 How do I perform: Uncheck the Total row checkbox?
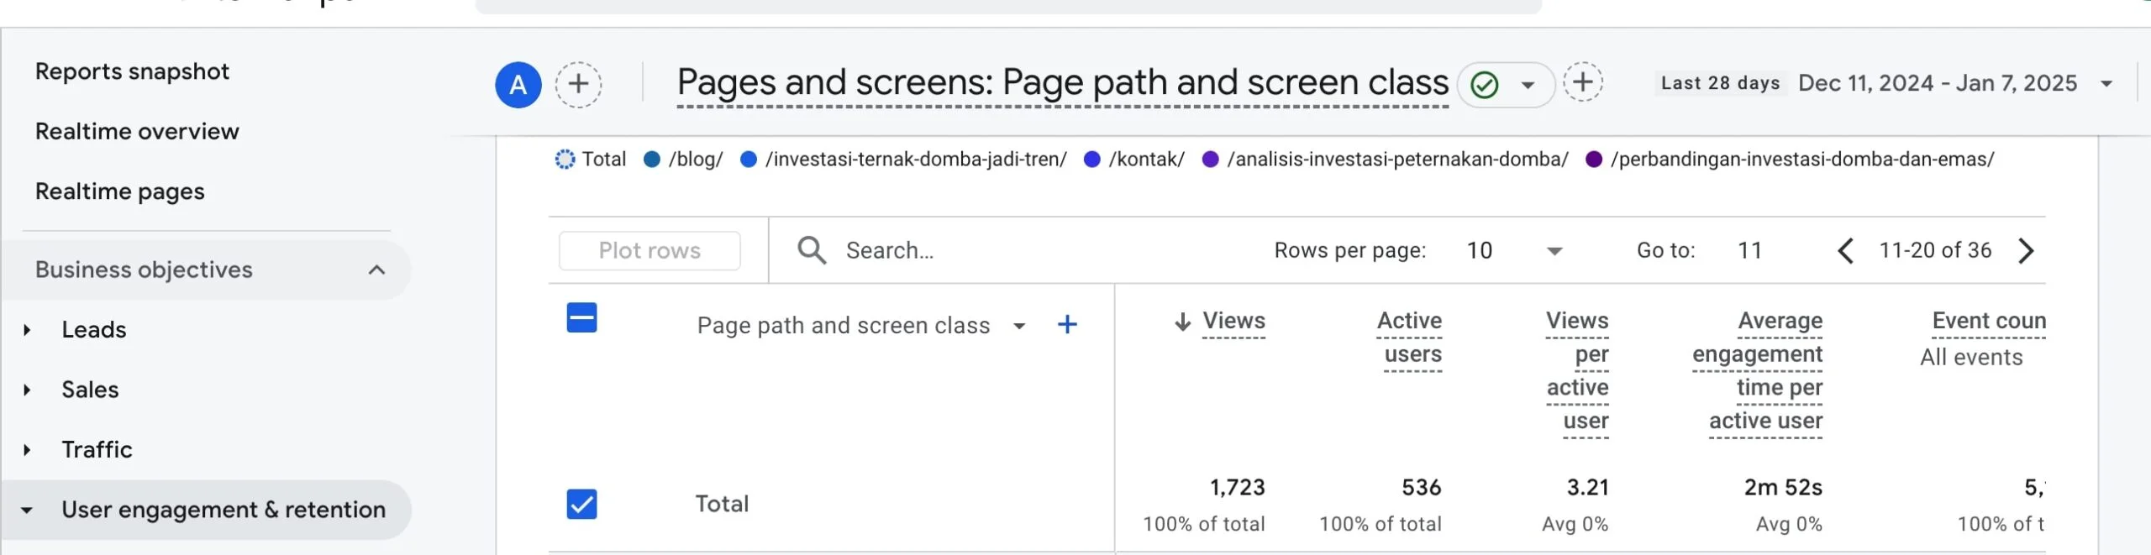point(581,504)
